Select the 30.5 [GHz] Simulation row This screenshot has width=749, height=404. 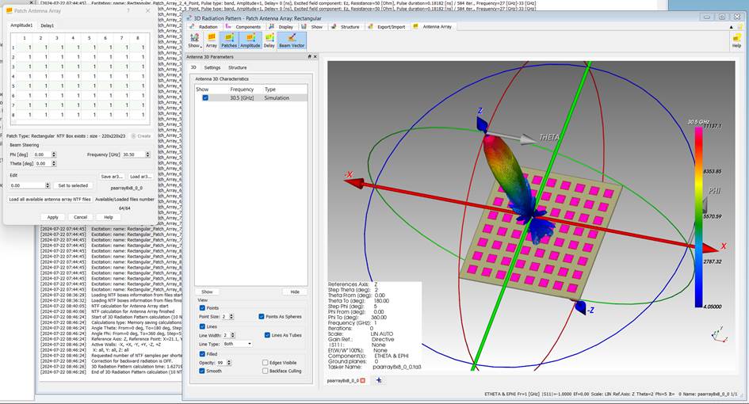point(250,98)
